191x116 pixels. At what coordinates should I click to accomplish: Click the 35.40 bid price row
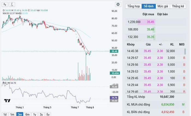[140, 29]
